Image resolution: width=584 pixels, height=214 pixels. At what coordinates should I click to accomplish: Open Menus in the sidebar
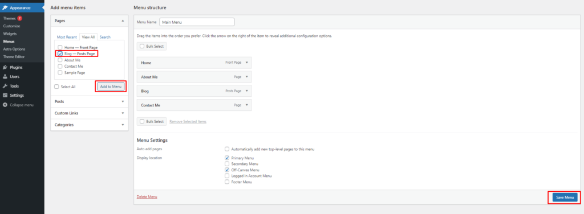pos(9,41)
